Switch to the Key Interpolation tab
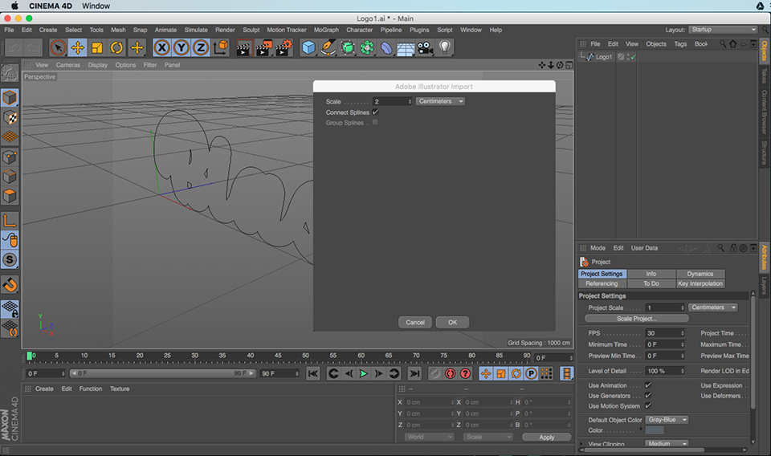Image resolution: width=771 pixels, height=456 pixels. coord(700,283)
